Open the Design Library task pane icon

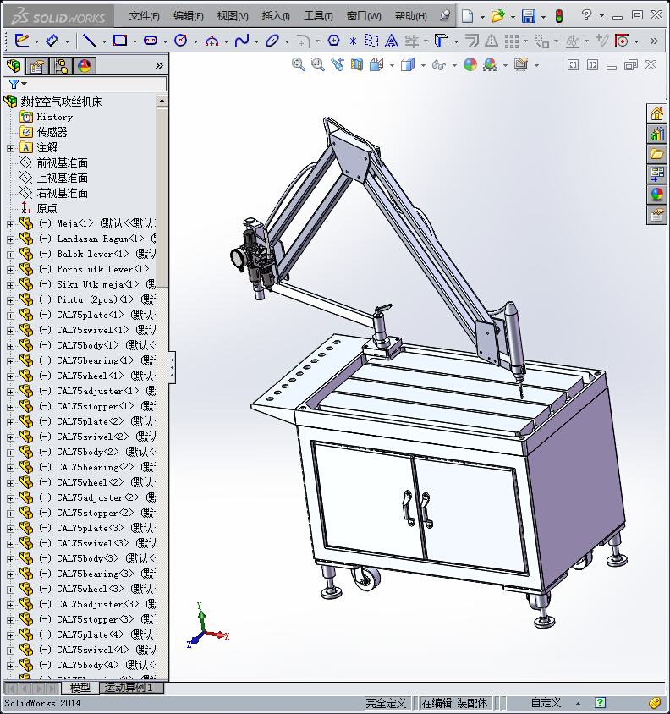pos(656,134)
